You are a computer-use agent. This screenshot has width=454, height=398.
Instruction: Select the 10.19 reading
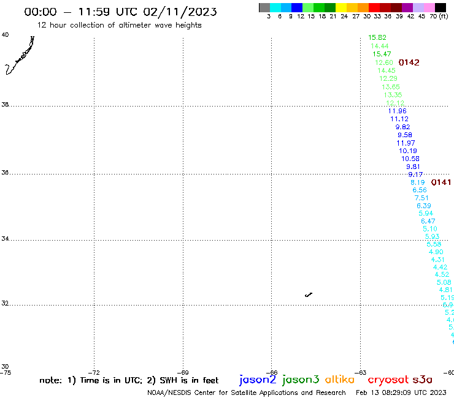tap(408, 151)
